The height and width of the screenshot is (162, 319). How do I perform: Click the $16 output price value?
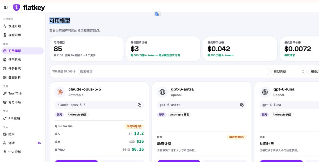pyautogui.click(x=140, y=142)
